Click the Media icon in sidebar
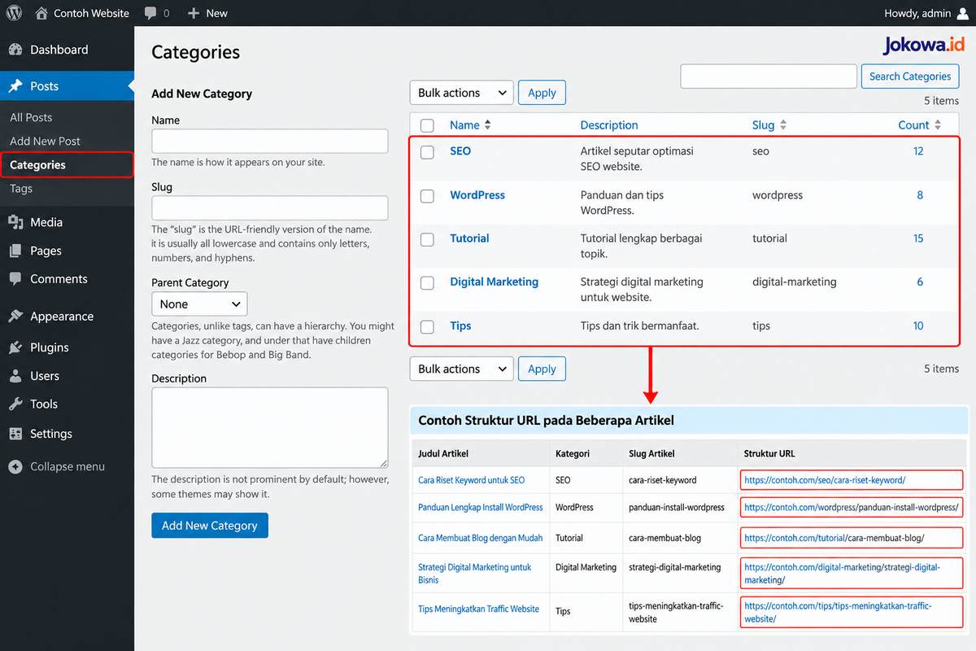This screenshot has width=976, height=651. 15,222
